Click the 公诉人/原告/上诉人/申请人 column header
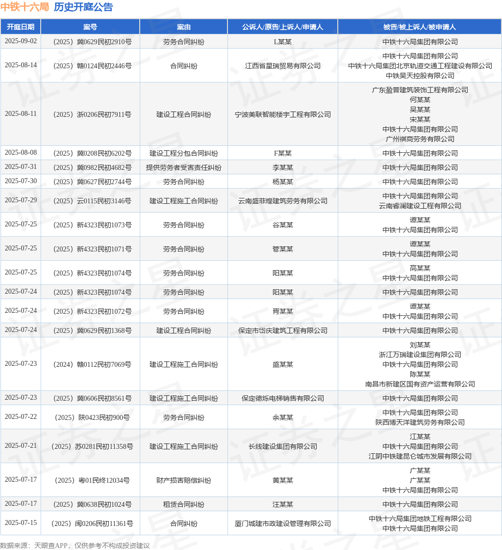This screenshot has width=502, height=550. [282, 27]
